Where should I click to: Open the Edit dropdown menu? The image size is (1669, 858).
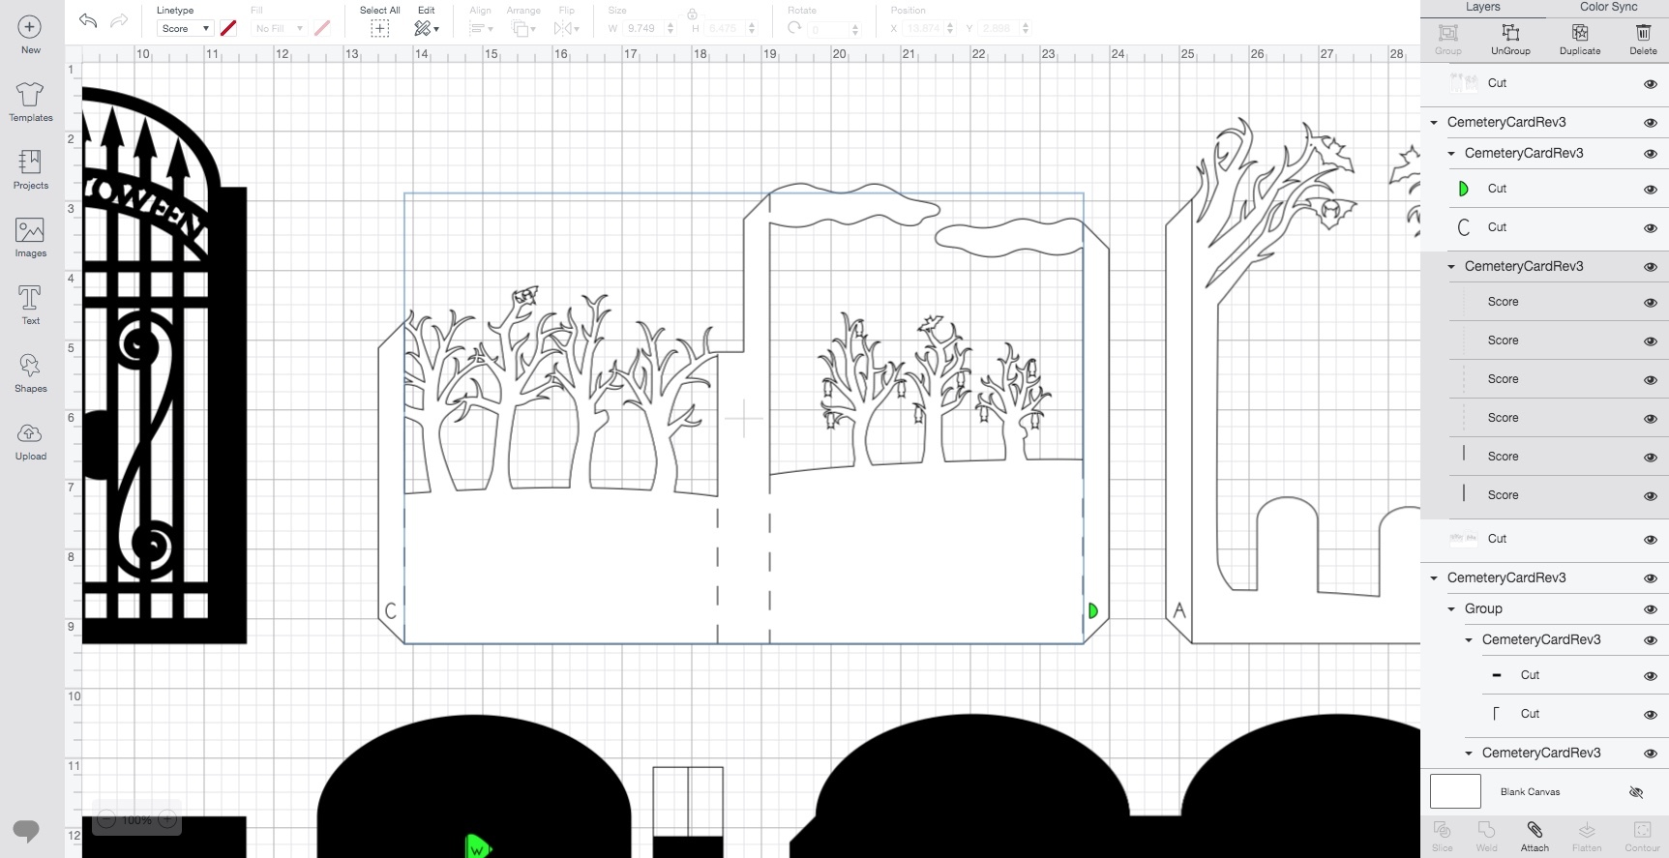tap(427, 29)
